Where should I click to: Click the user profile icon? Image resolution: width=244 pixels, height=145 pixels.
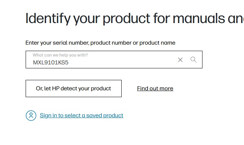tap(31, 115)
